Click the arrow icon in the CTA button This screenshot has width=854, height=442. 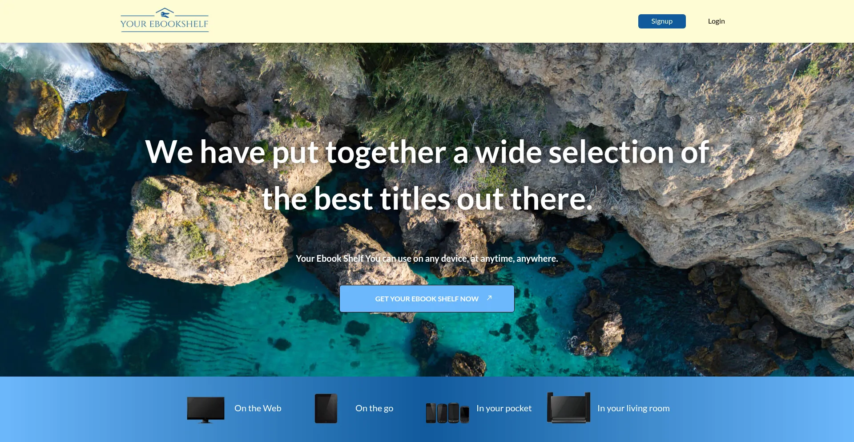tap(489, 298)
